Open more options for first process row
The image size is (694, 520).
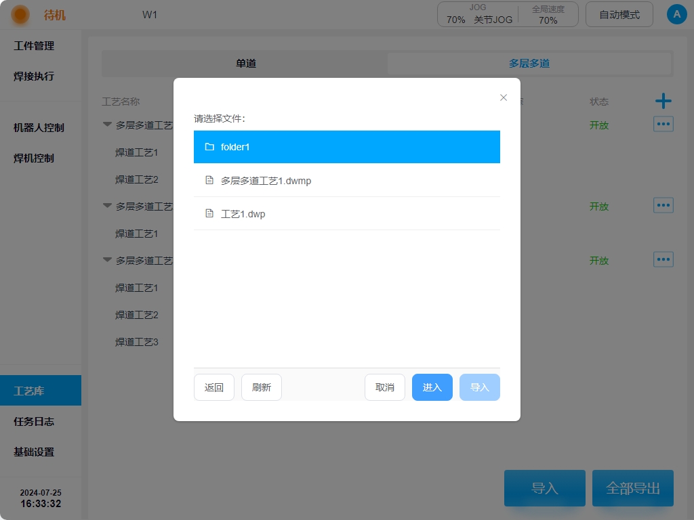coord(663,125)
